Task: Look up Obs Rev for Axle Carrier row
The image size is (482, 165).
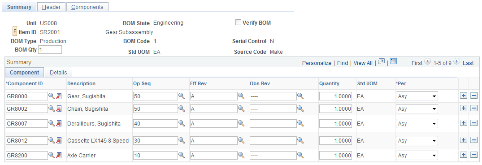Action: [300, 156]
